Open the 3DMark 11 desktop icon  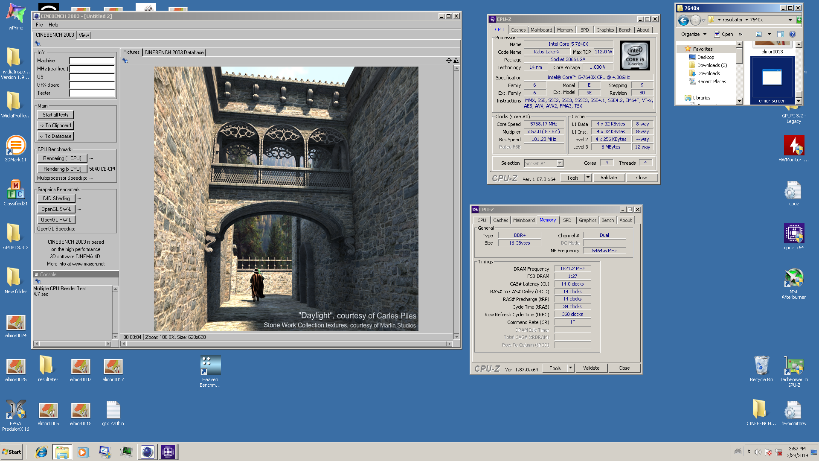pyautogui.click(x=16, y=148)
